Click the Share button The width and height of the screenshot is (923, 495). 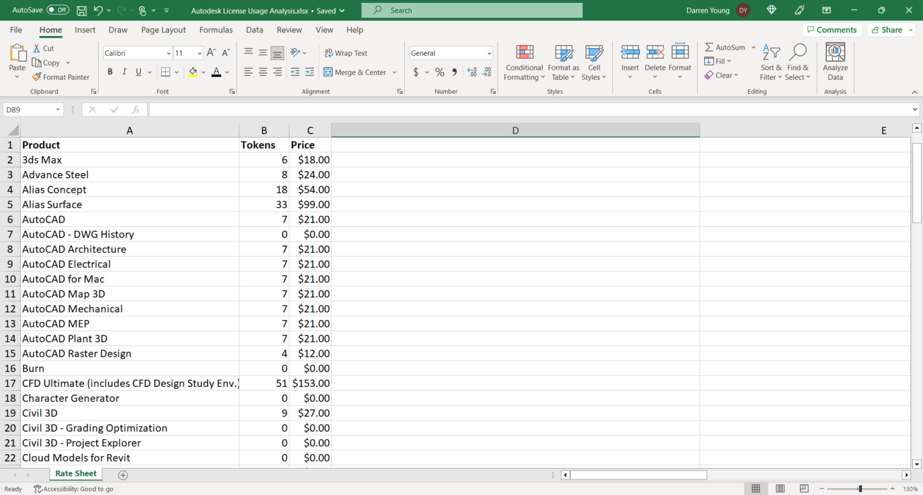pyautogui.click(x=891, y=29)
